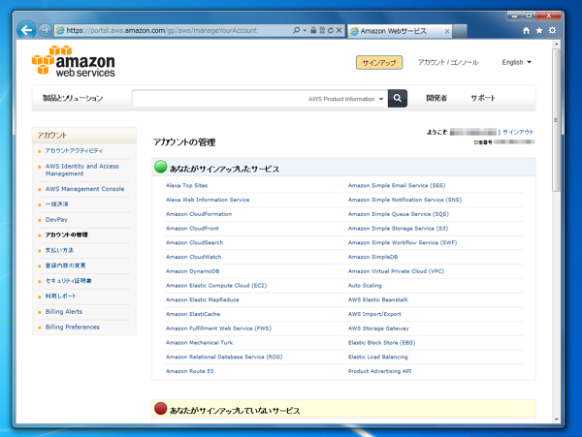582x437 pixels.
Task: Click the dark search magnifier button
Action: [398, 98]
